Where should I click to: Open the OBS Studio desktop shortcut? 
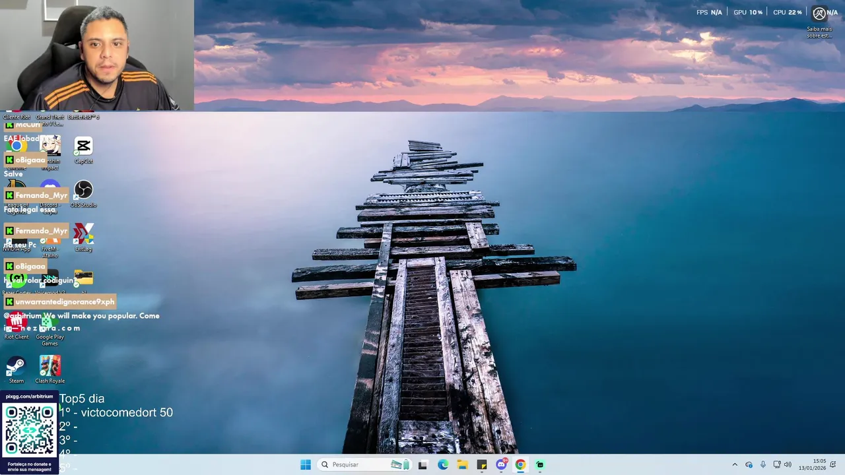[x=83, y=194]
